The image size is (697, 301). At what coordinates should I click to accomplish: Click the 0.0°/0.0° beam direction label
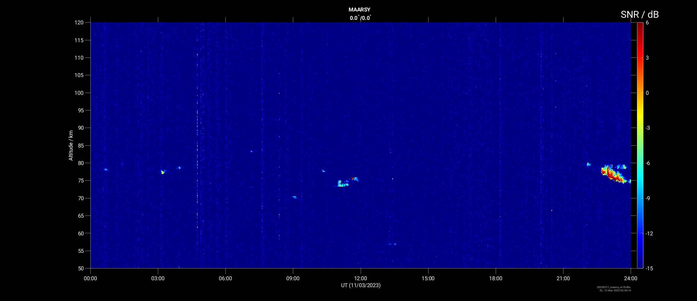(360, 18)
